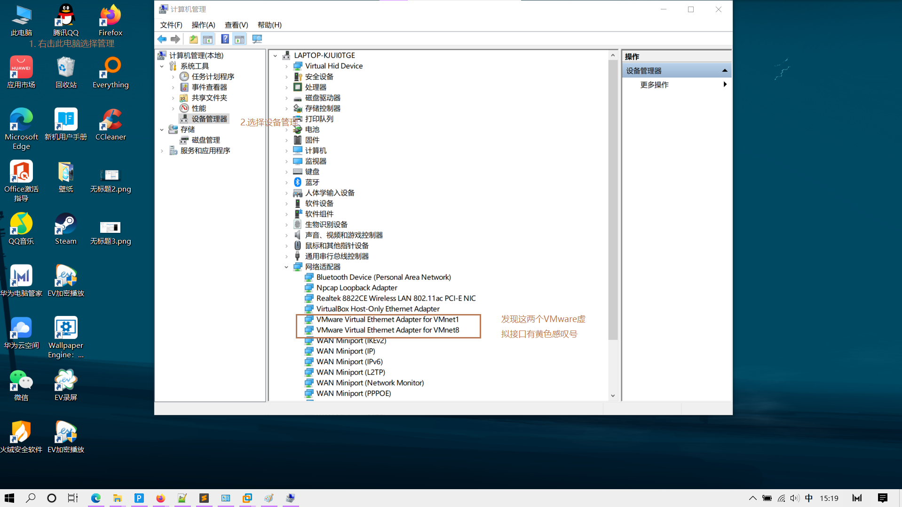Viewport: 902px width, 507px height.
Task: Toggle the show/hide action pane toolbar icon
Action: (x=239, y=39)
